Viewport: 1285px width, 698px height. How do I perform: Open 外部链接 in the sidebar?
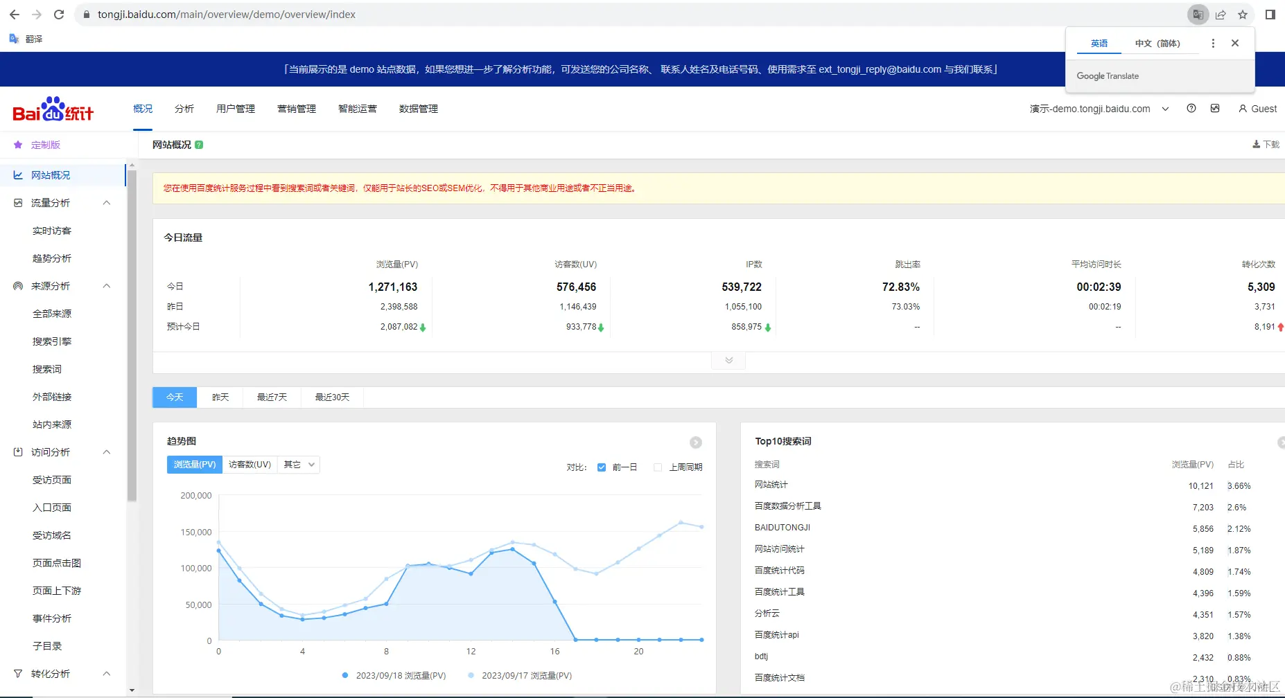tap(52, 397)
